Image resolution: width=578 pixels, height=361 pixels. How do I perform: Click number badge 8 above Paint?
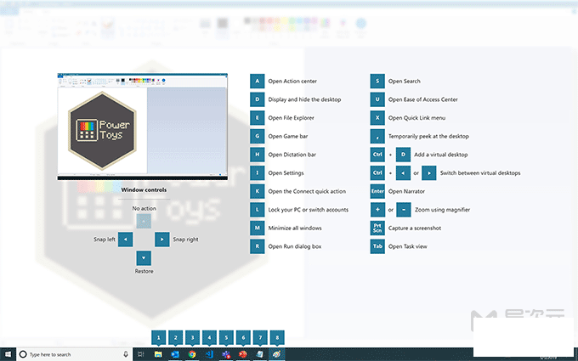(x=277, y=337)
